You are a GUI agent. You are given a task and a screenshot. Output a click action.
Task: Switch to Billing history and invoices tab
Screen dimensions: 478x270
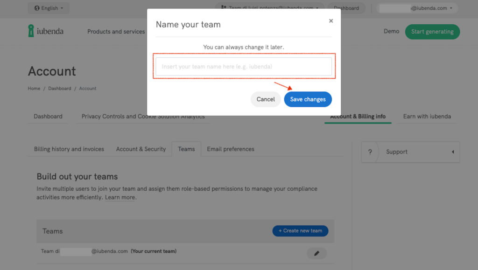coord(69,149)
